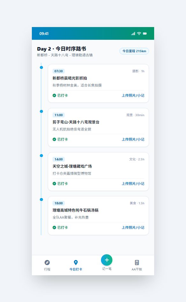Viewport: 186px width, 302px height.
Task: Select the 14:00 timeline dot
Action: click(x=41, y=156)
